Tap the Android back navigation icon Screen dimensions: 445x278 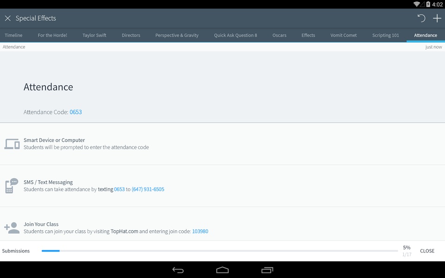pos(178,270)
